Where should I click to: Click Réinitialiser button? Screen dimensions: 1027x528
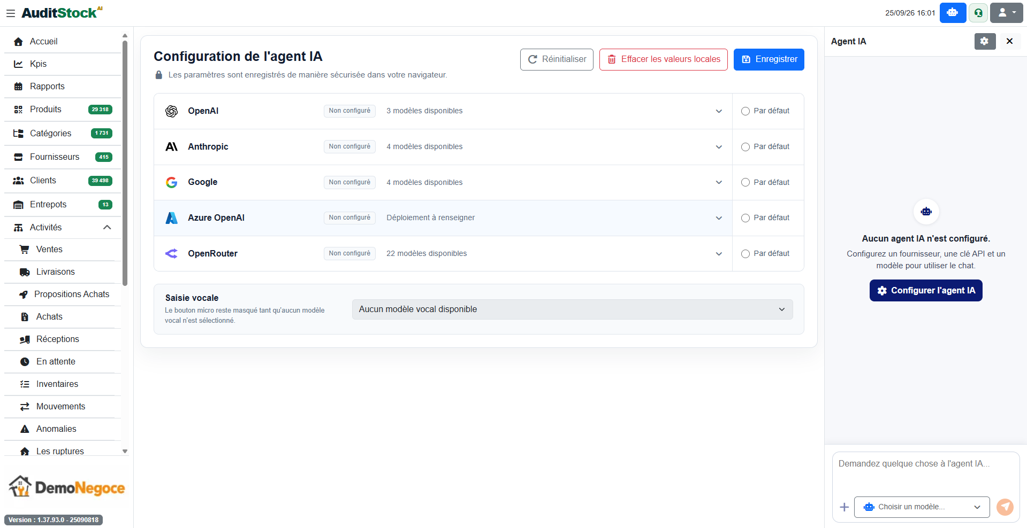pos(557,59)
